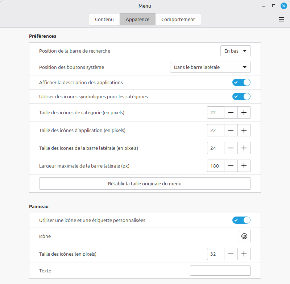290x284 pixels.
Task: Click 'Rétablir la taille originale du menu'
Action: [x=145, y=184]
